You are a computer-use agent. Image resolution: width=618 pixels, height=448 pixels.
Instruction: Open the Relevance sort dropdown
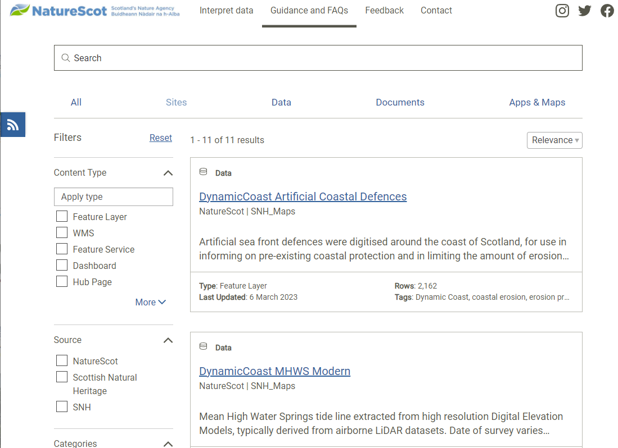[x=554, y=140]
